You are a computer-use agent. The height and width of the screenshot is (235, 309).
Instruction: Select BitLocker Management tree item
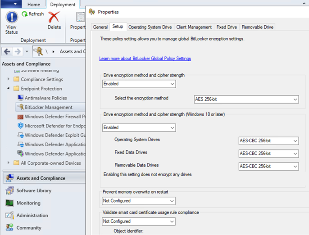point(49,107)
